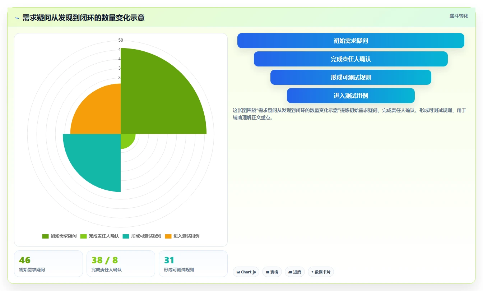Select the 形成可测试规则 funnel bar
The height and width of the screenshot is (291, 483).
point(350,77)
